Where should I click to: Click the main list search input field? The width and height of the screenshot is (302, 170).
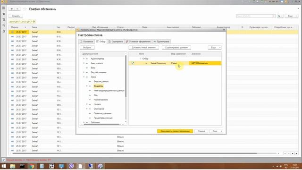[254, 16]
